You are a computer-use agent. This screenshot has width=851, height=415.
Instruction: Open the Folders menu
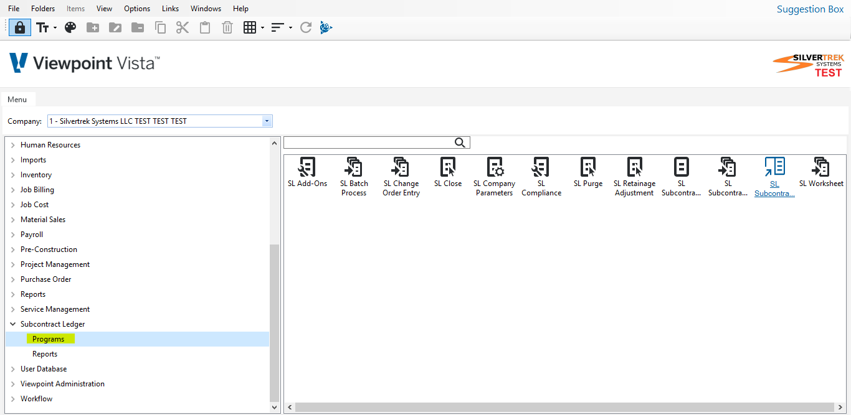pyautogui.click(x=43, y=9)
